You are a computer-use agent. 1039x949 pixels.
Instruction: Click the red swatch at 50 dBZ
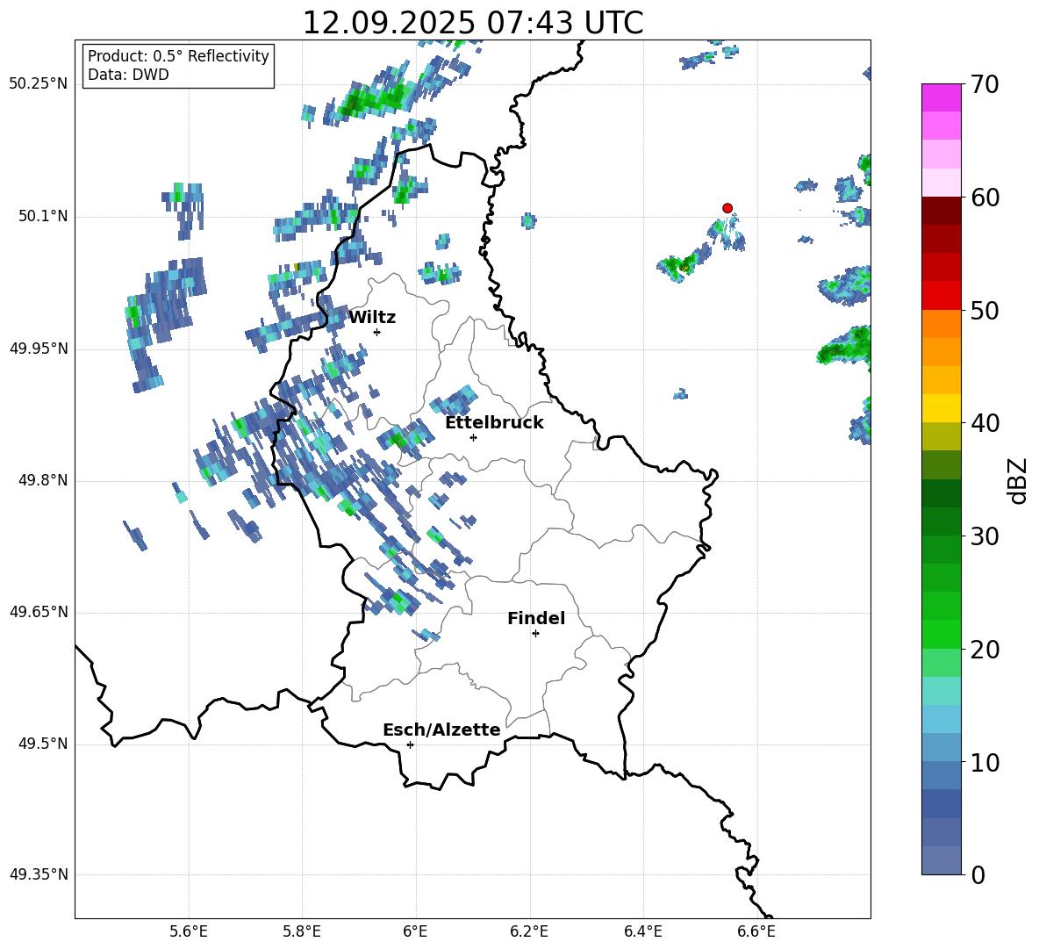(x=941, y=296)
